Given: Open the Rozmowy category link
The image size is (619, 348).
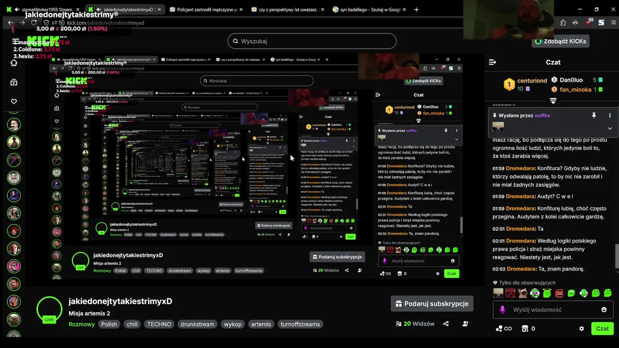Looking at the screenshot, I should coord(82,324).
